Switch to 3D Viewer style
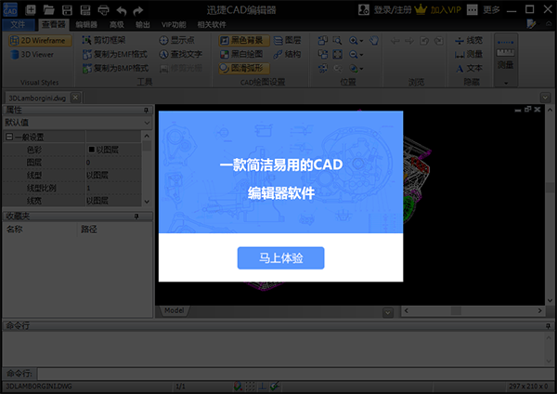Screen dimensions: 557x394 pyautogui.click(x=32, y=55)
